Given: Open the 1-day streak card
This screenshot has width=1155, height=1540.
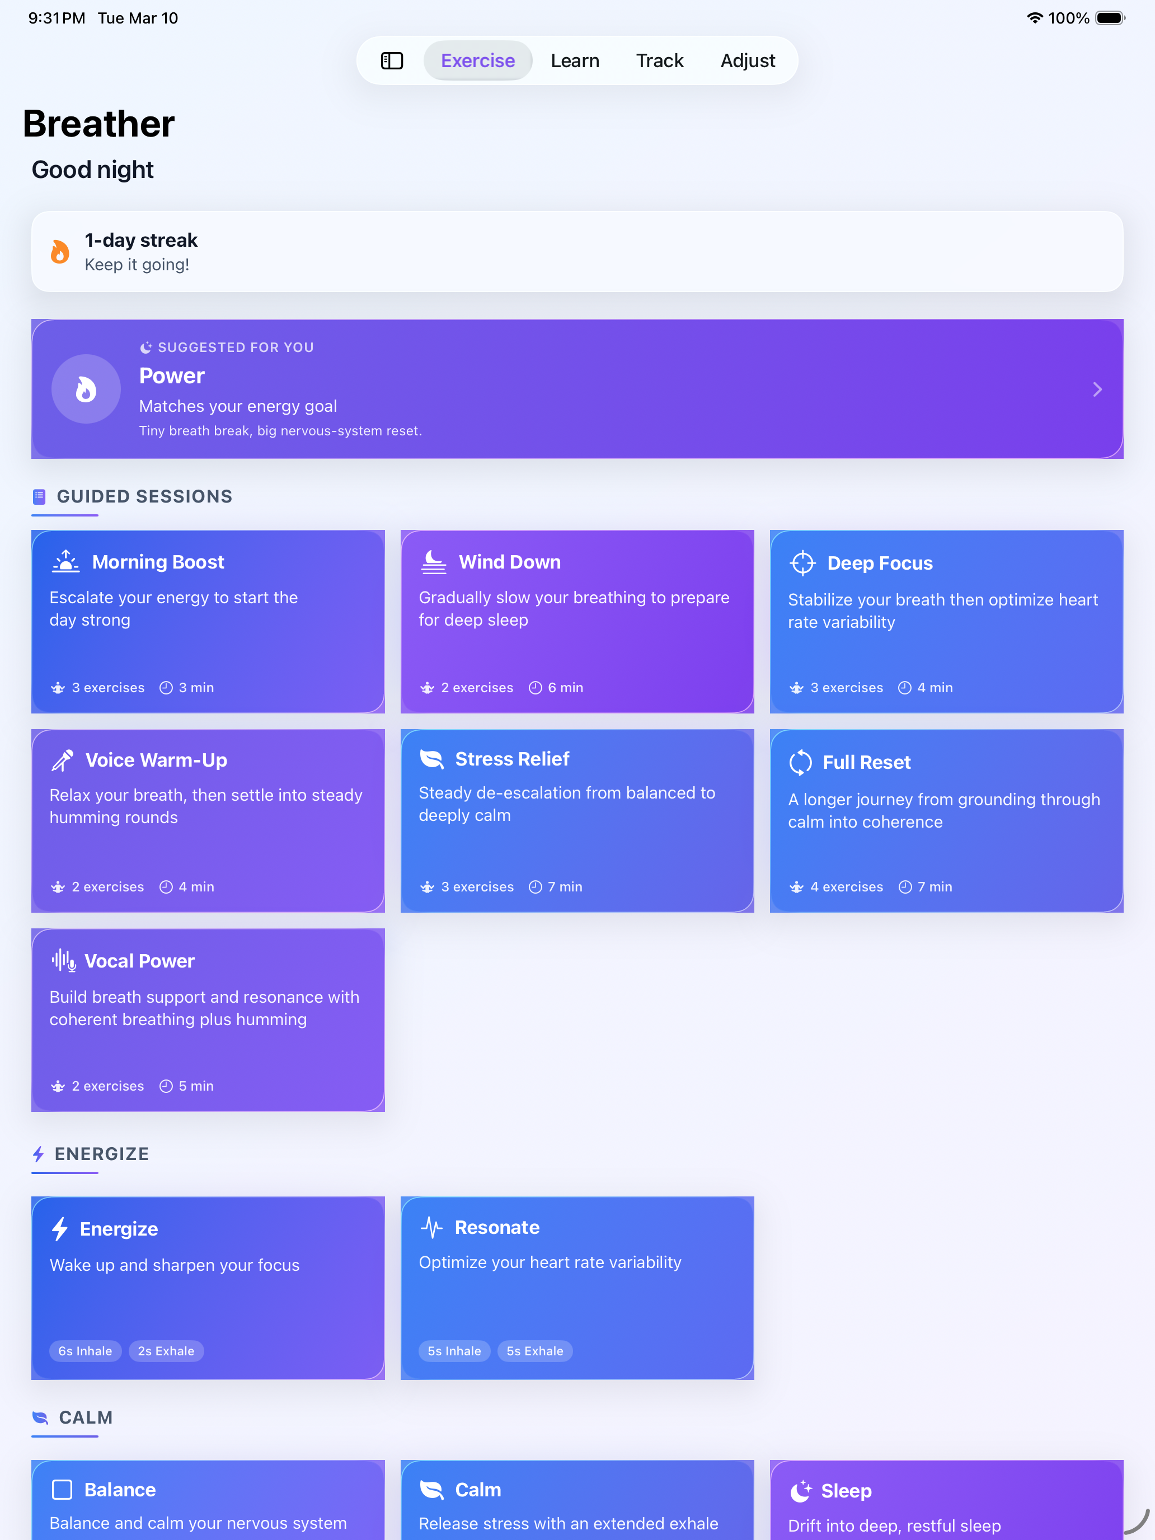Looking at the screenshot, I should (577, 251).
